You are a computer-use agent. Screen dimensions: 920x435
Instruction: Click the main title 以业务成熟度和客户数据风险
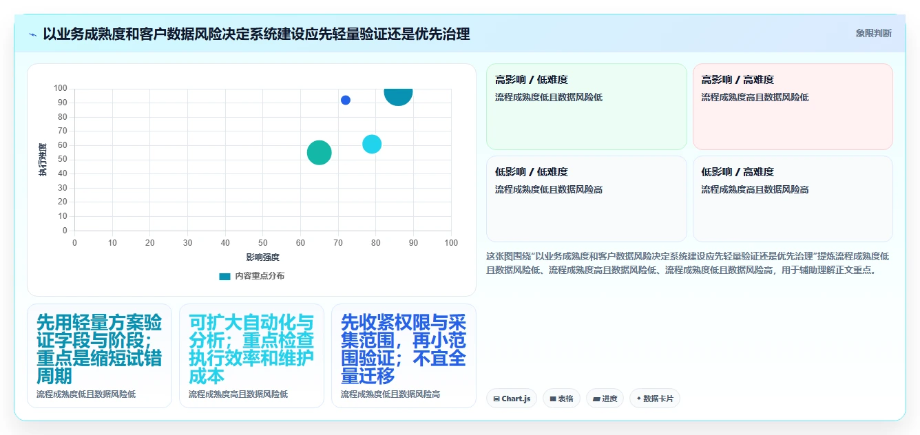(x=256, y=33)
